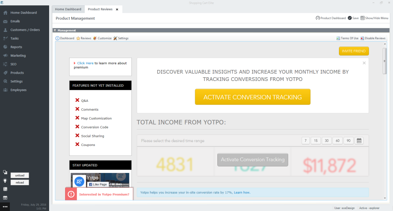Viewport: 393px width, 211px height.
Task: Open the calendar date range picker
Action: [359, 141]
